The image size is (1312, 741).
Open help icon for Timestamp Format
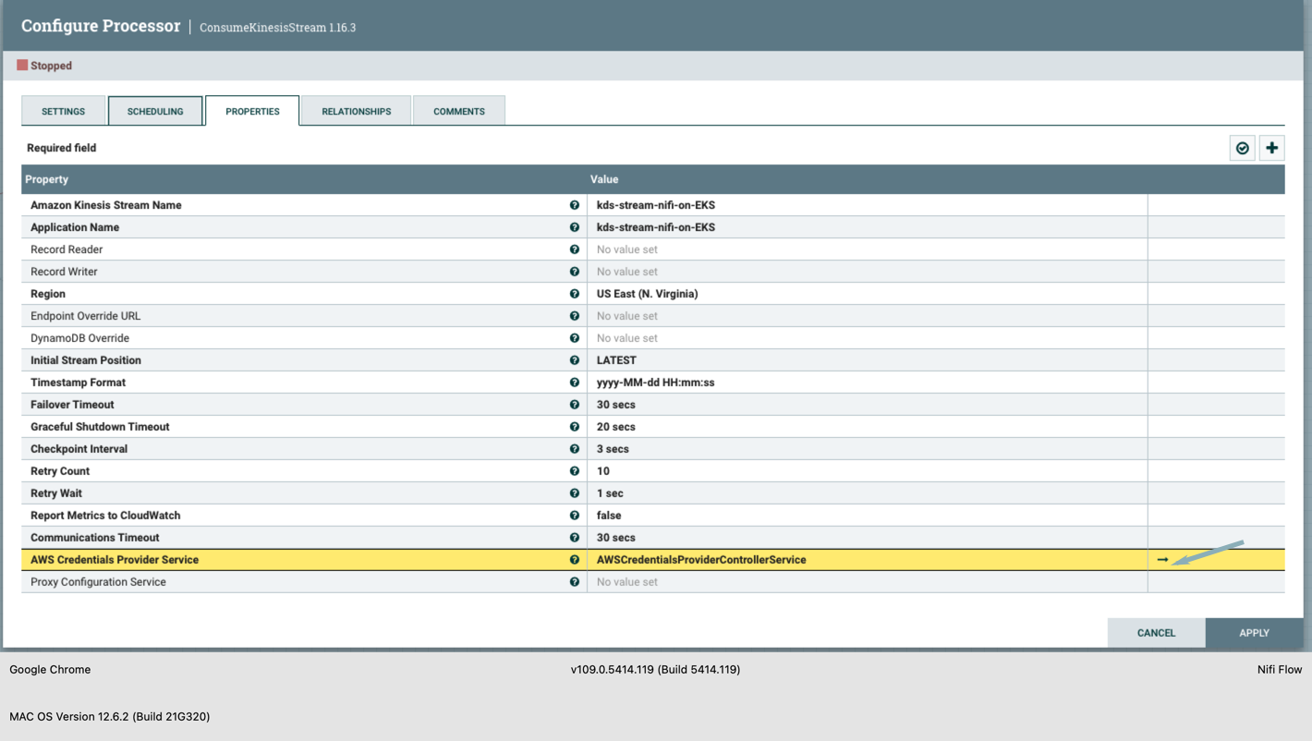click(575, 383)
